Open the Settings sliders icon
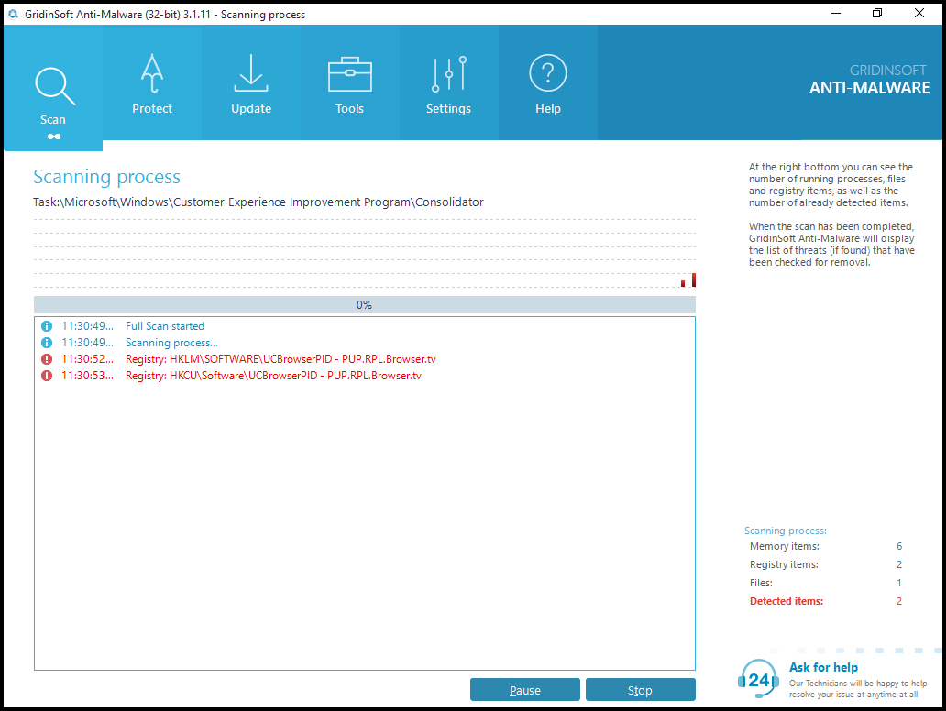946x711 pixels. click(x=449, y=73)
